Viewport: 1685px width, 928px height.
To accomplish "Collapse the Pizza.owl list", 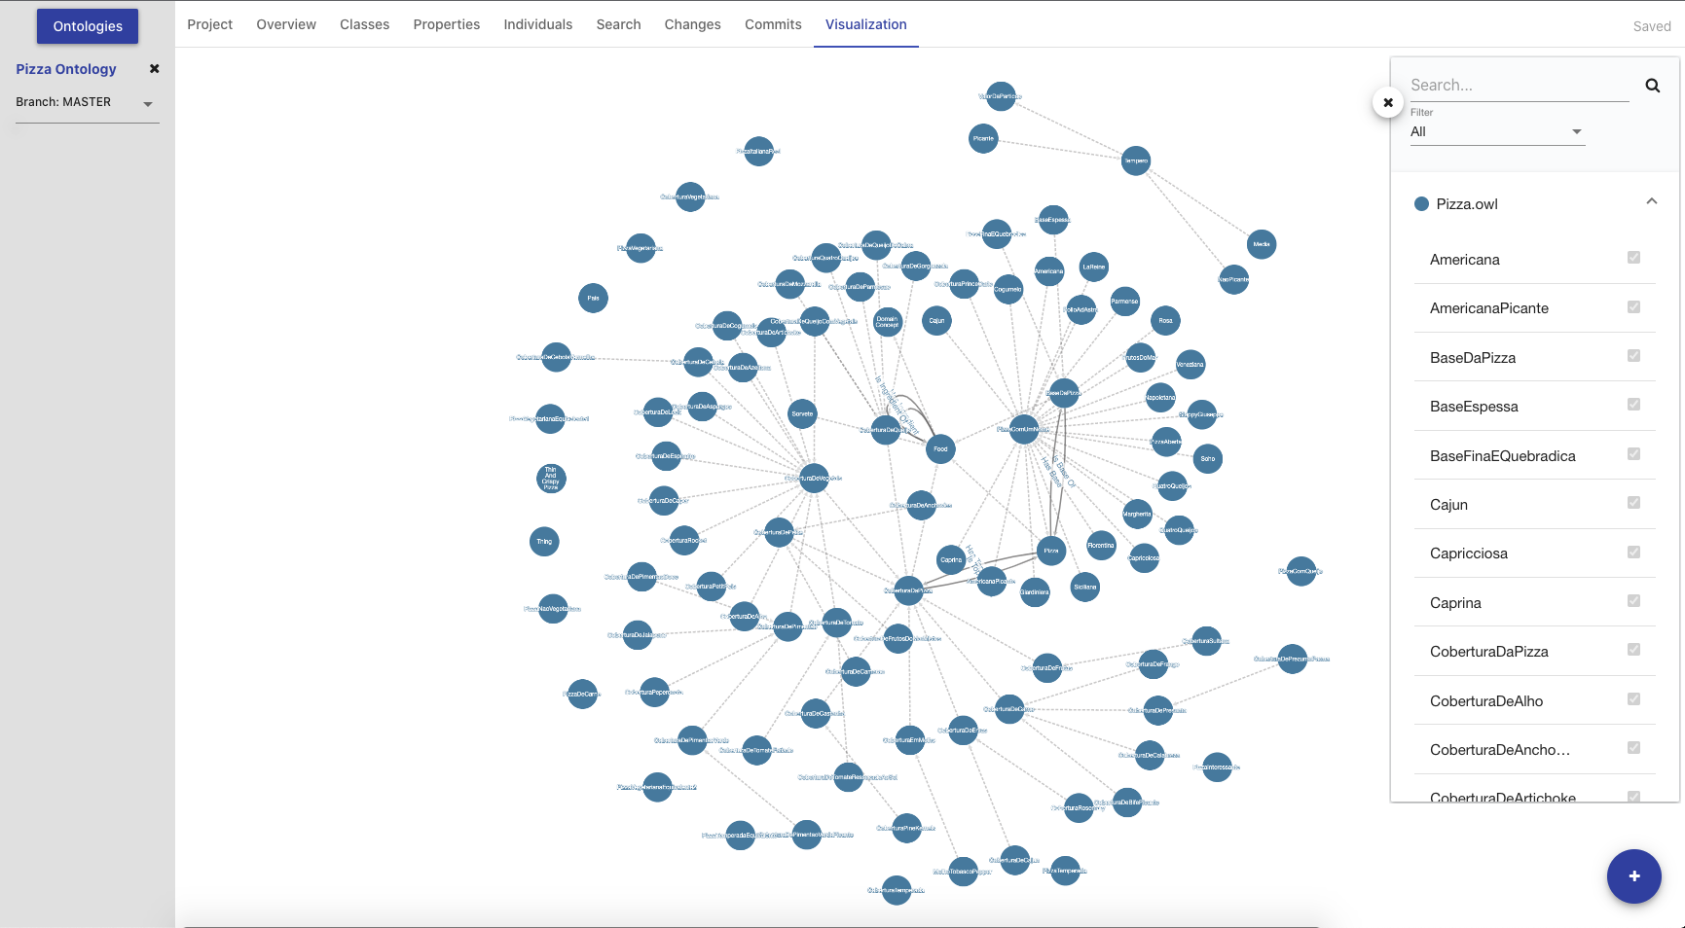I will [x=1651, y=202].
